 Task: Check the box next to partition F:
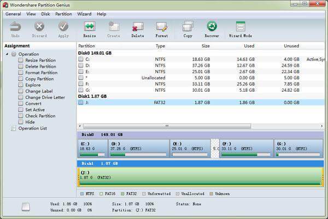81,84
